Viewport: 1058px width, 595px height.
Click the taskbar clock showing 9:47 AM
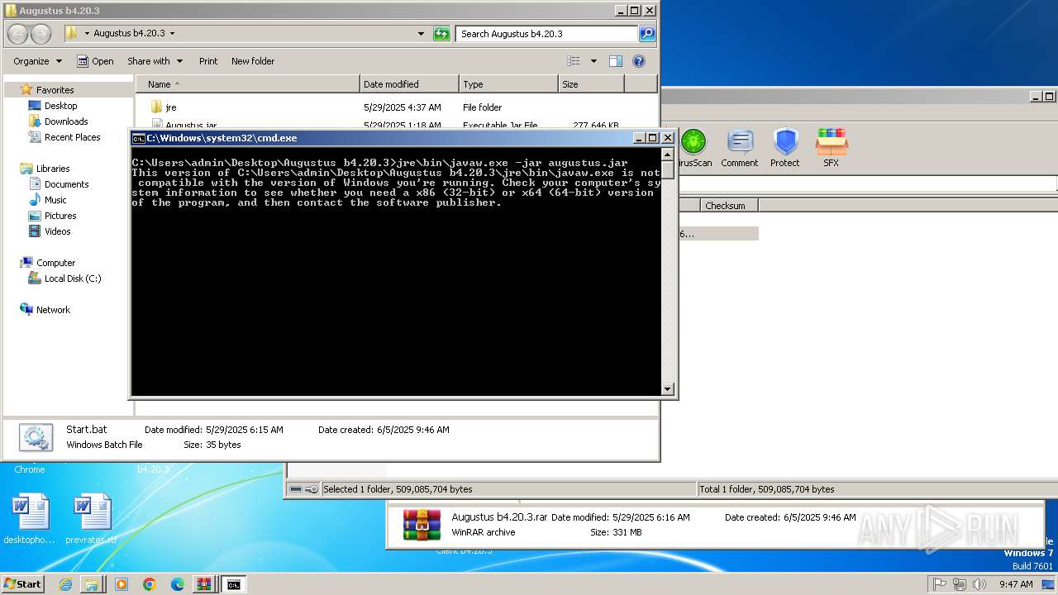(1016, 584)
